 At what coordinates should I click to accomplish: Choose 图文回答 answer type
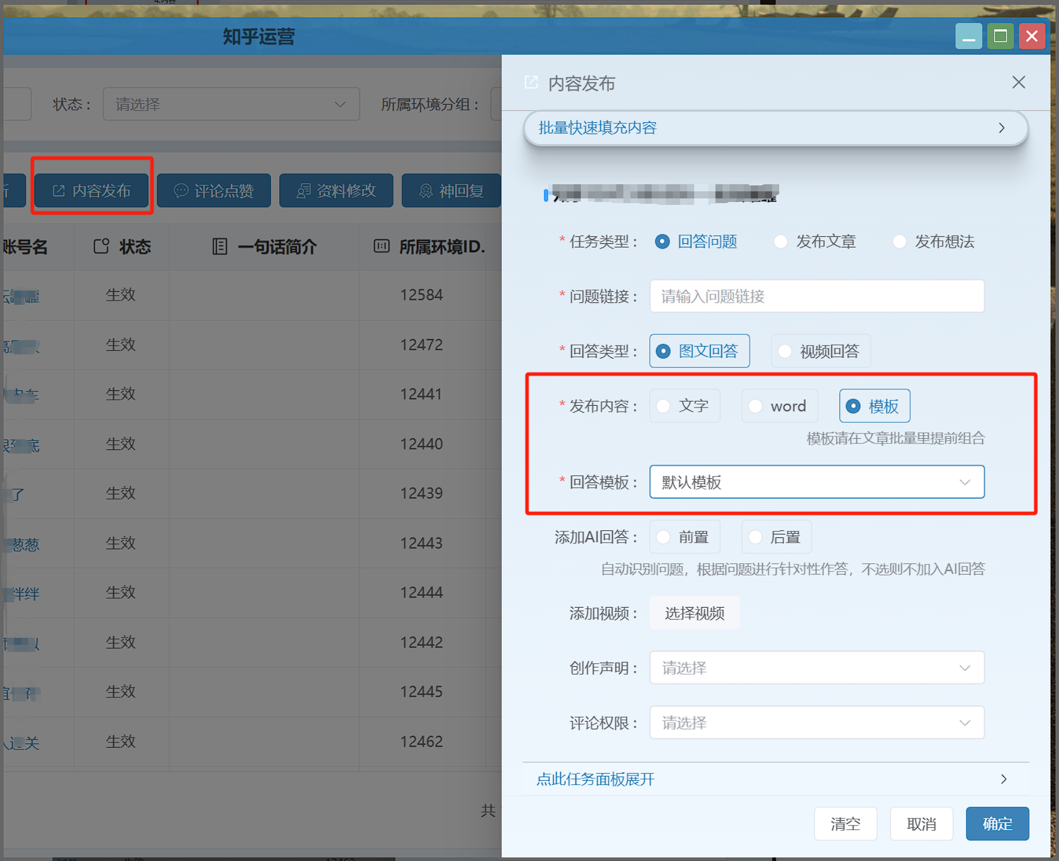(700, 351)
